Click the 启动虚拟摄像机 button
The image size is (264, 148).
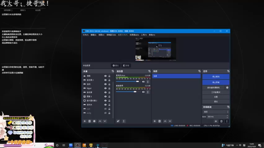[214, 87]
